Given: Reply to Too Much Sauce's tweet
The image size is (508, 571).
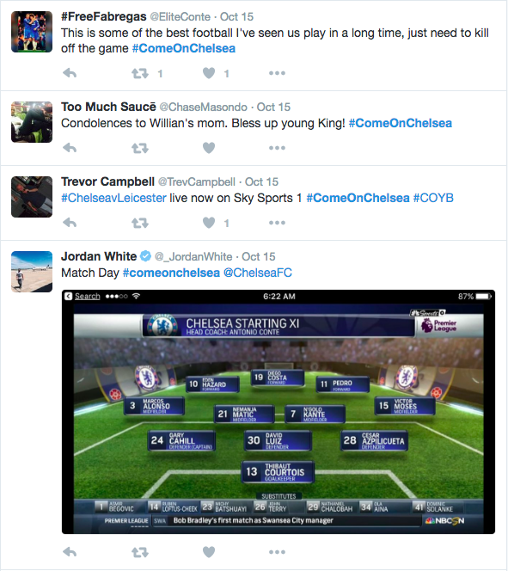Looking at the screenshot, I should (x=70, y=148).
